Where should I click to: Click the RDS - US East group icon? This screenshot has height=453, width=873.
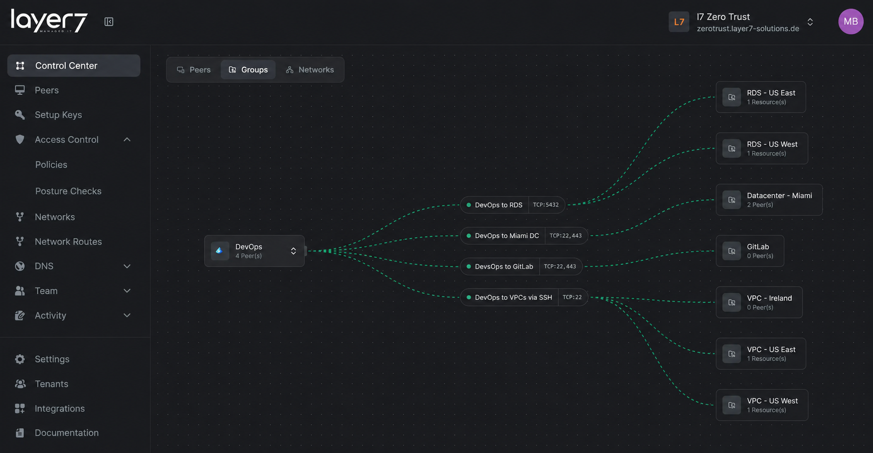click(732, 97)
